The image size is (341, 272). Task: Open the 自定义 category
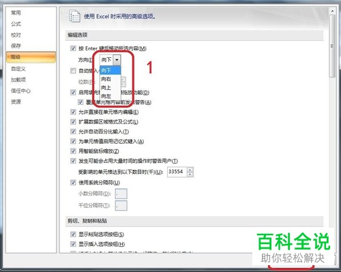(18, 69)
